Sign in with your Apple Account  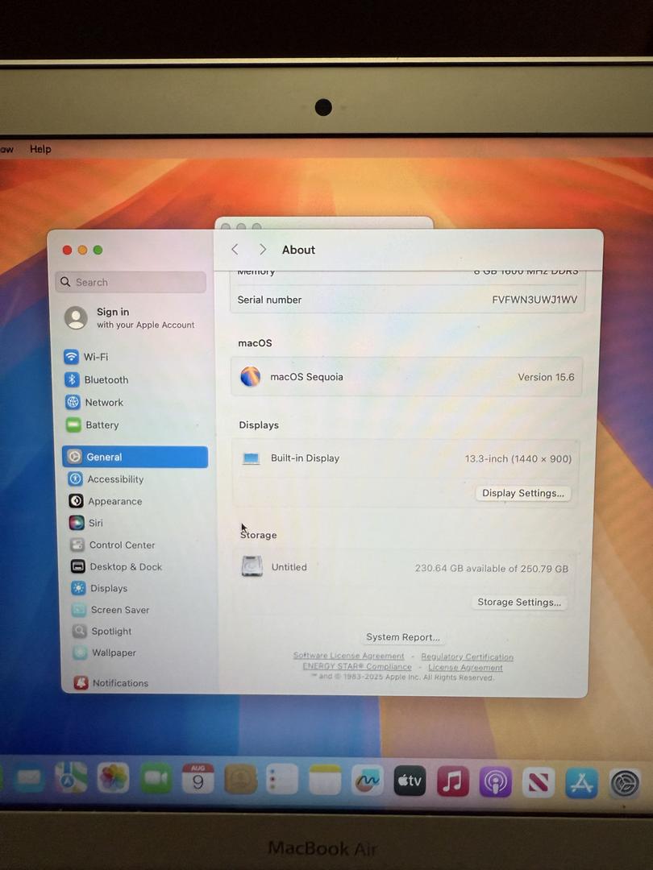[x=131, y=317]
